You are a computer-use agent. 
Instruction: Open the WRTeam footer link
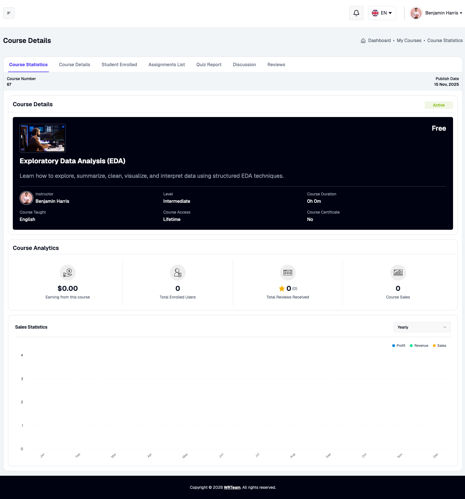[232, 488]
